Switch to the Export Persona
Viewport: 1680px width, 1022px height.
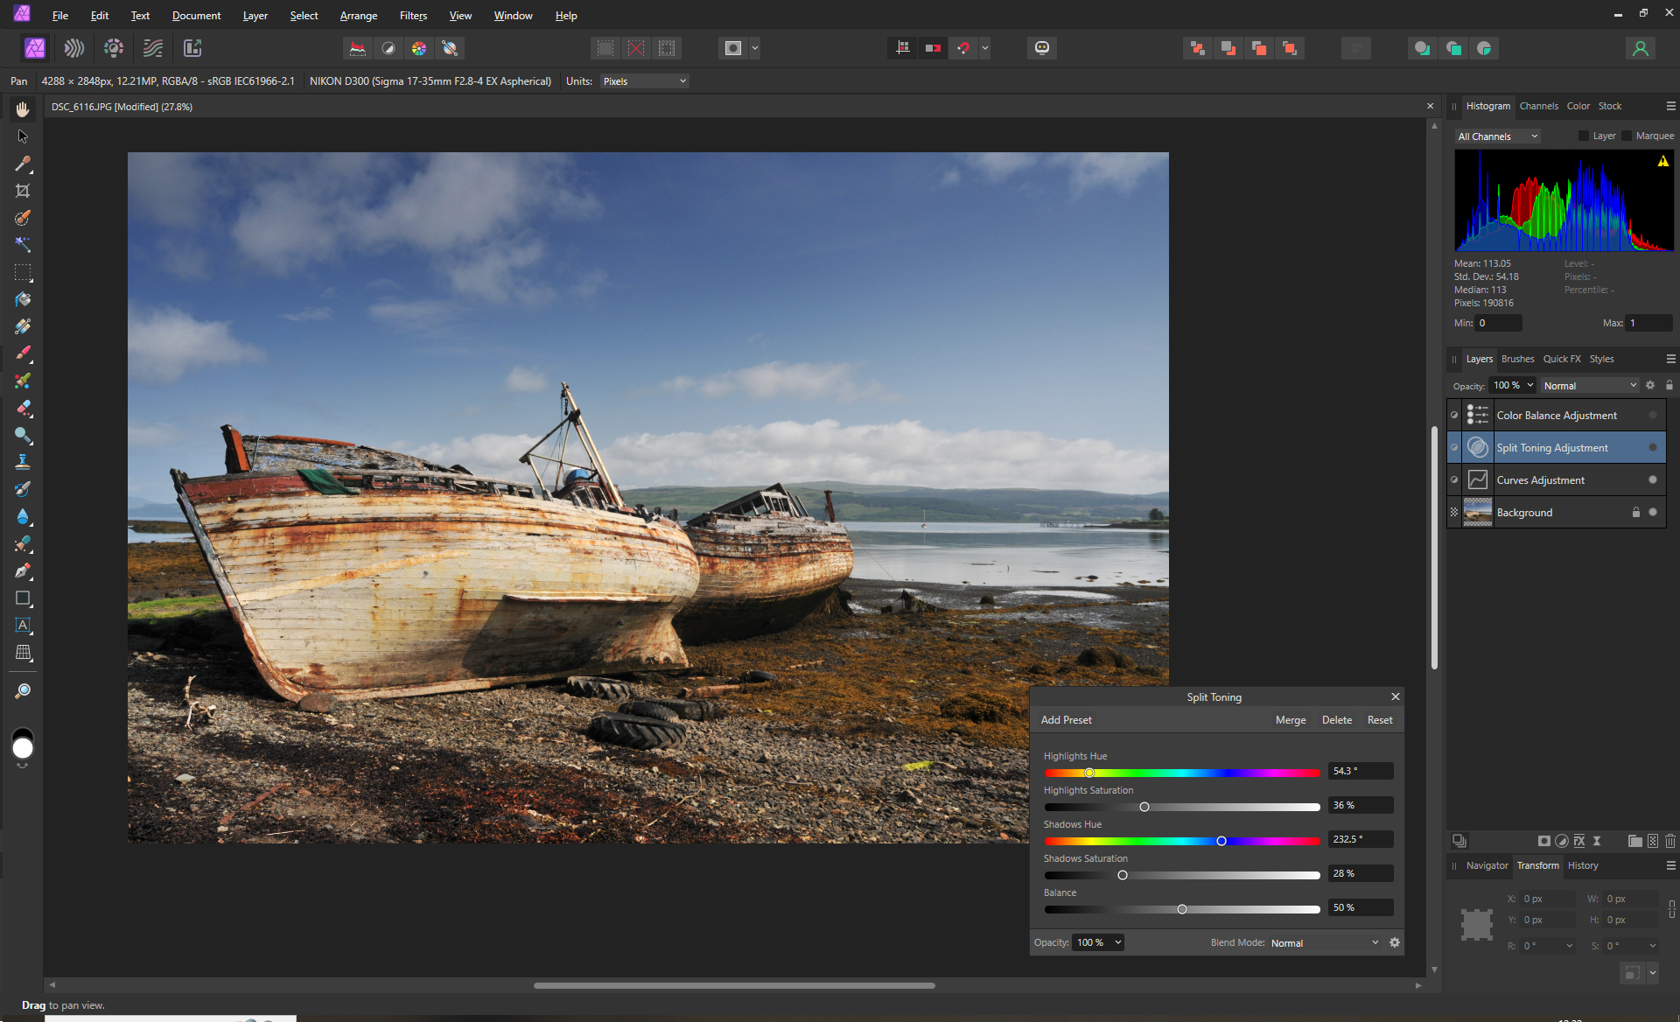pos(192,48)
